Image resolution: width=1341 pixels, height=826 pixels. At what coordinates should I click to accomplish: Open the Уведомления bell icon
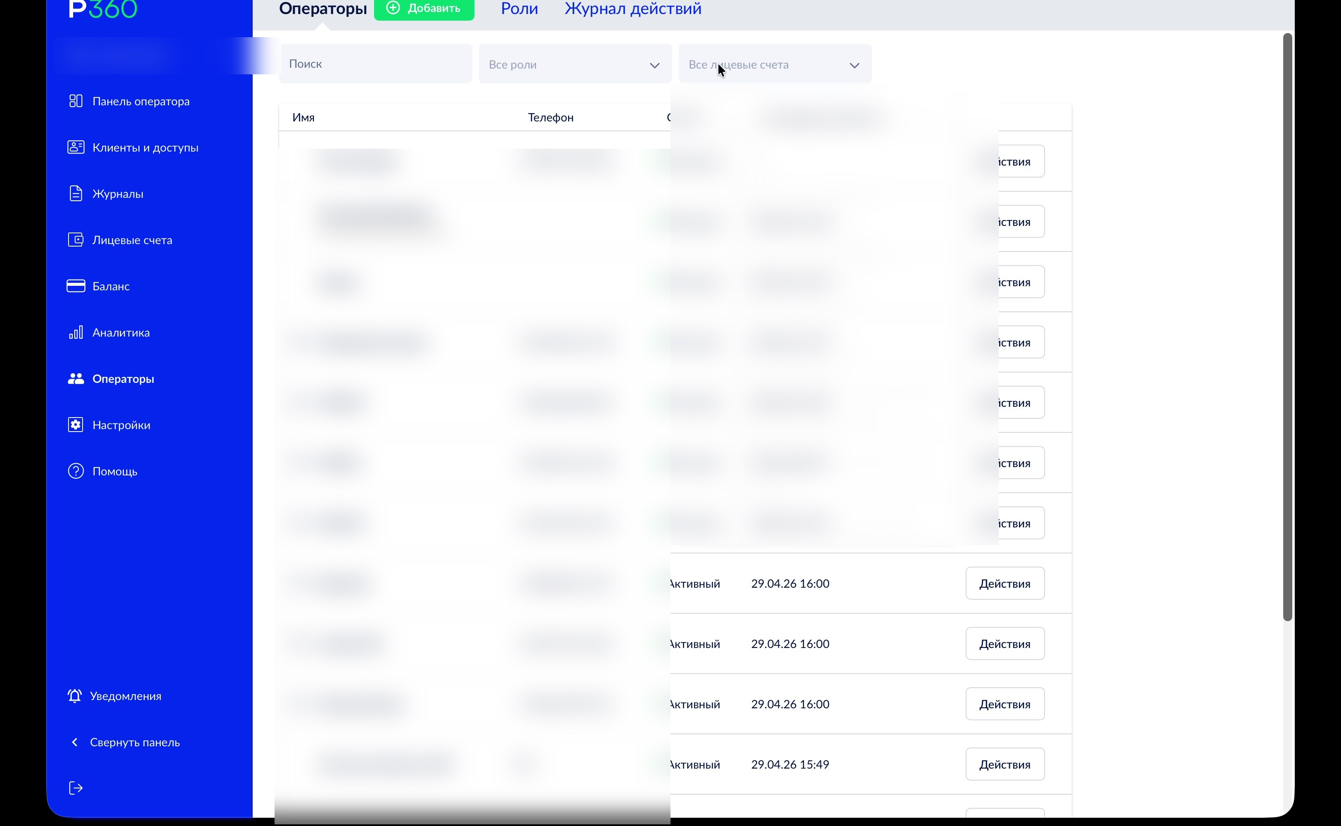pyautogui.click(x=75, y=696)
